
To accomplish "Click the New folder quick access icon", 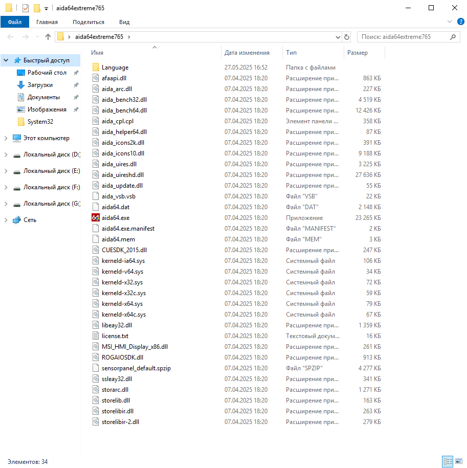I will pyautogui.click(x=37, y=8).
